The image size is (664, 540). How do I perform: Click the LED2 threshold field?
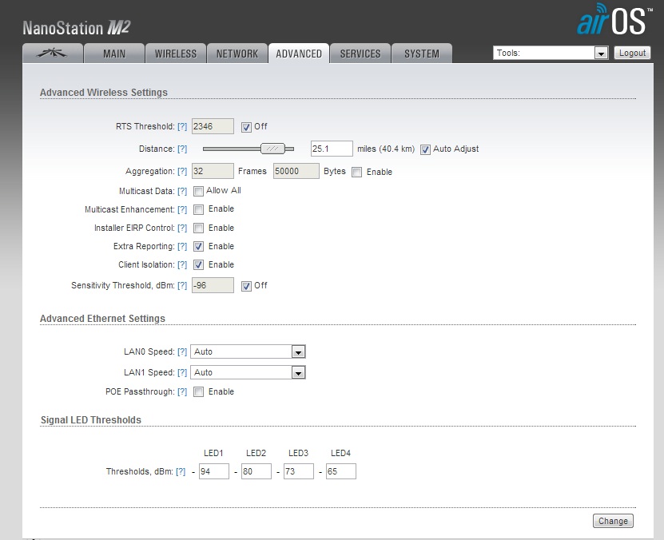(x=256, y=471)
